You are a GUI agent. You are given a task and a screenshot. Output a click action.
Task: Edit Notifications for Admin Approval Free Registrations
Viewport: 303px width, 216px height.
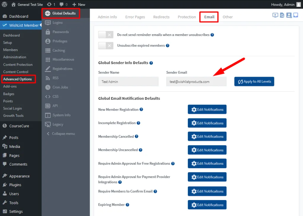pos(207,163)
